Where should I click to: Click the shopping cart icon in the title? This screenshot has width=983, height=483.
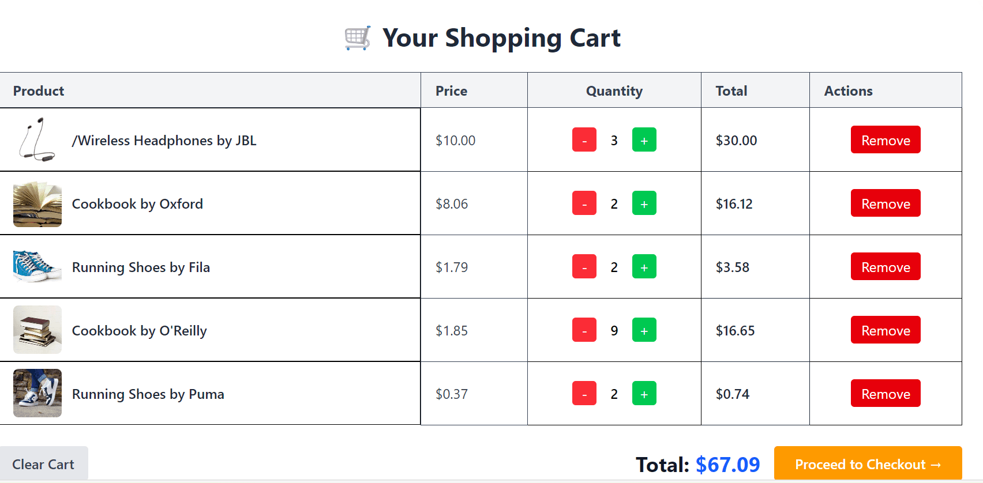(x=356, y=37)
